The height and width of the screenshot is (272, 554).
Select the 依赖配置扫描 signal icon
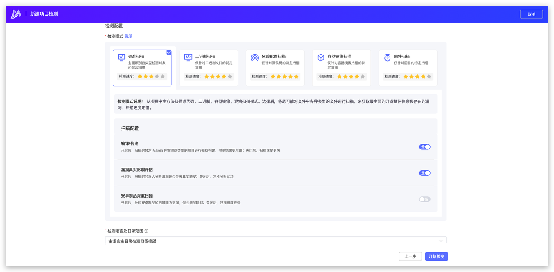pyautogui.click(x=255, y=57)
